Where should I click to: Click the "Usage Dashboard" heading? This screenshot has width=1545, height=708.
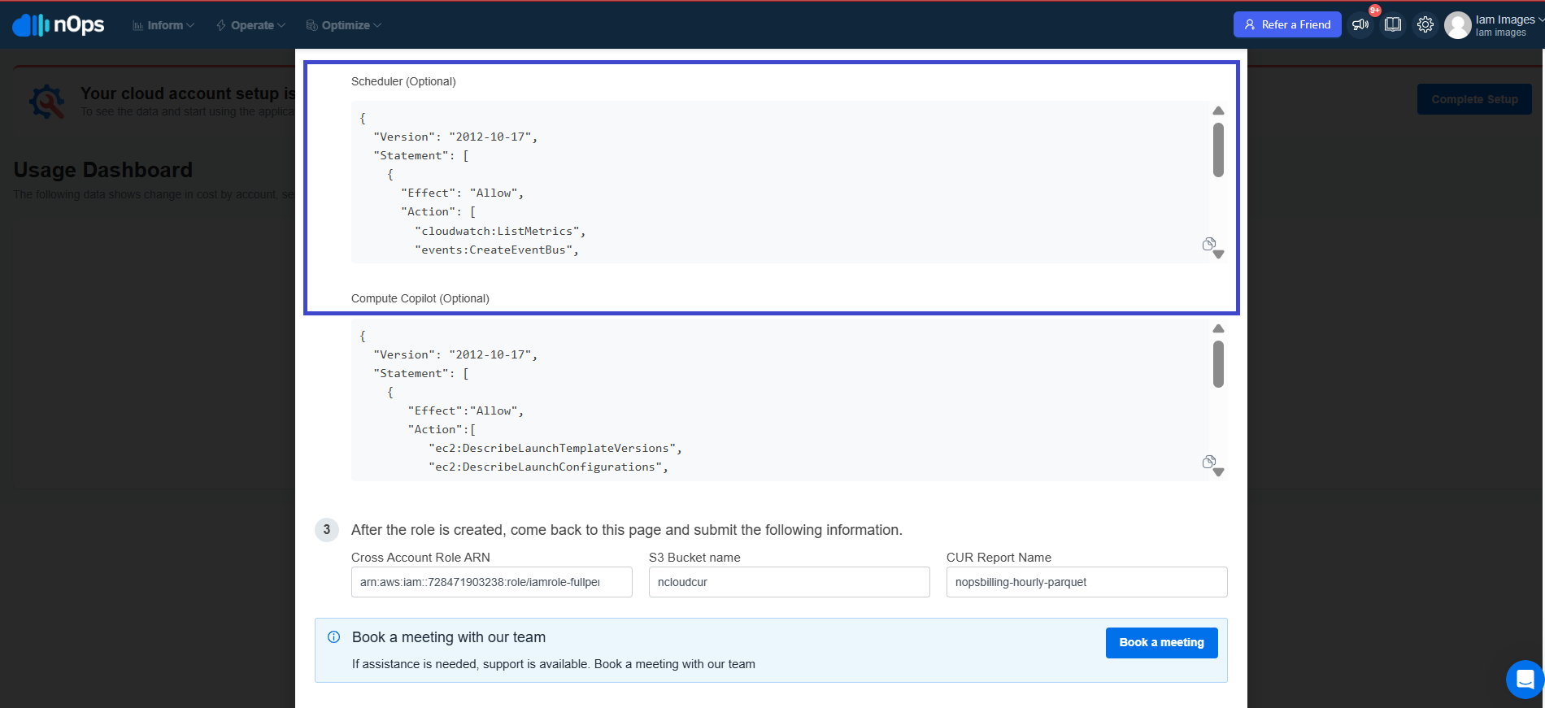tap(103, 170)
